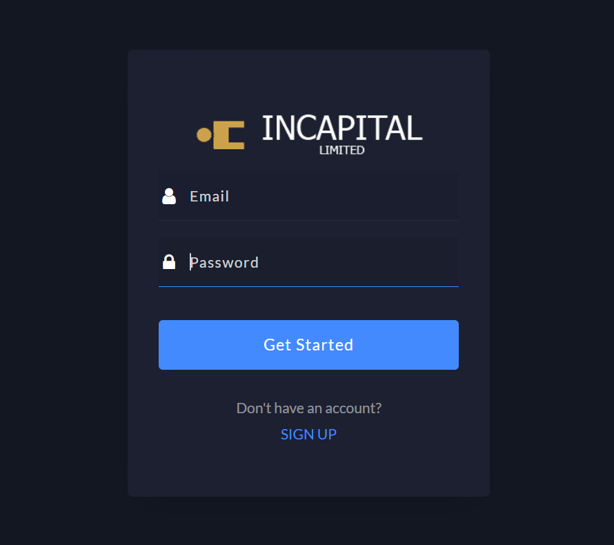Screen dimensions: 614x545
Task: Click empty card space above the logo
Action: (x=308, y=79)
